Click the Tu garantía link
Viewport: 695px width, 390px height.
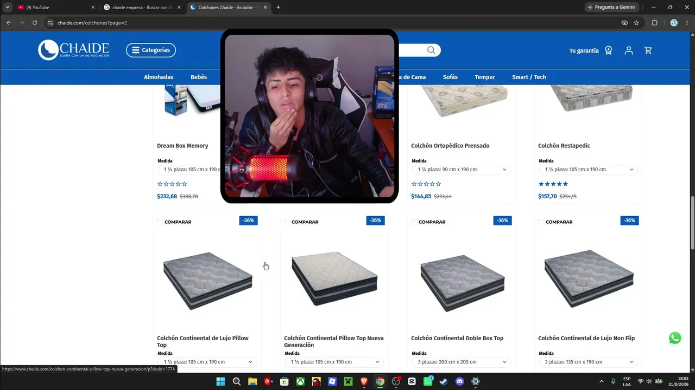(x=584, y=50)
